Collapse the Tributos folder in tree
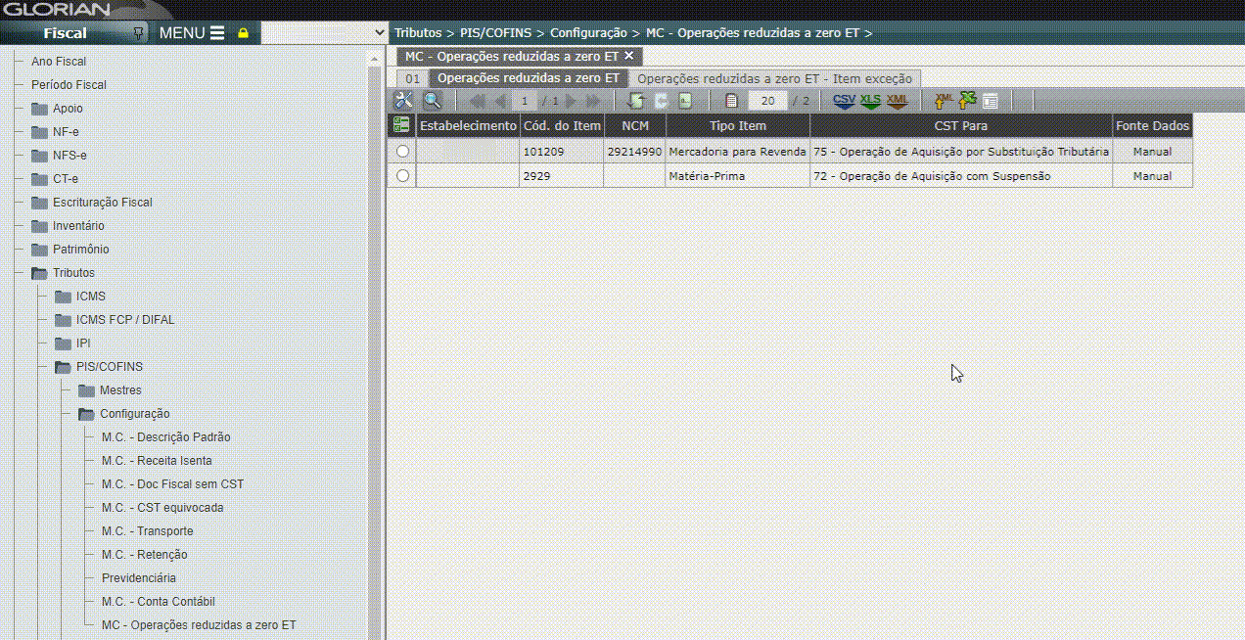This screenshot has width=1245, height=640. point(40,273)
